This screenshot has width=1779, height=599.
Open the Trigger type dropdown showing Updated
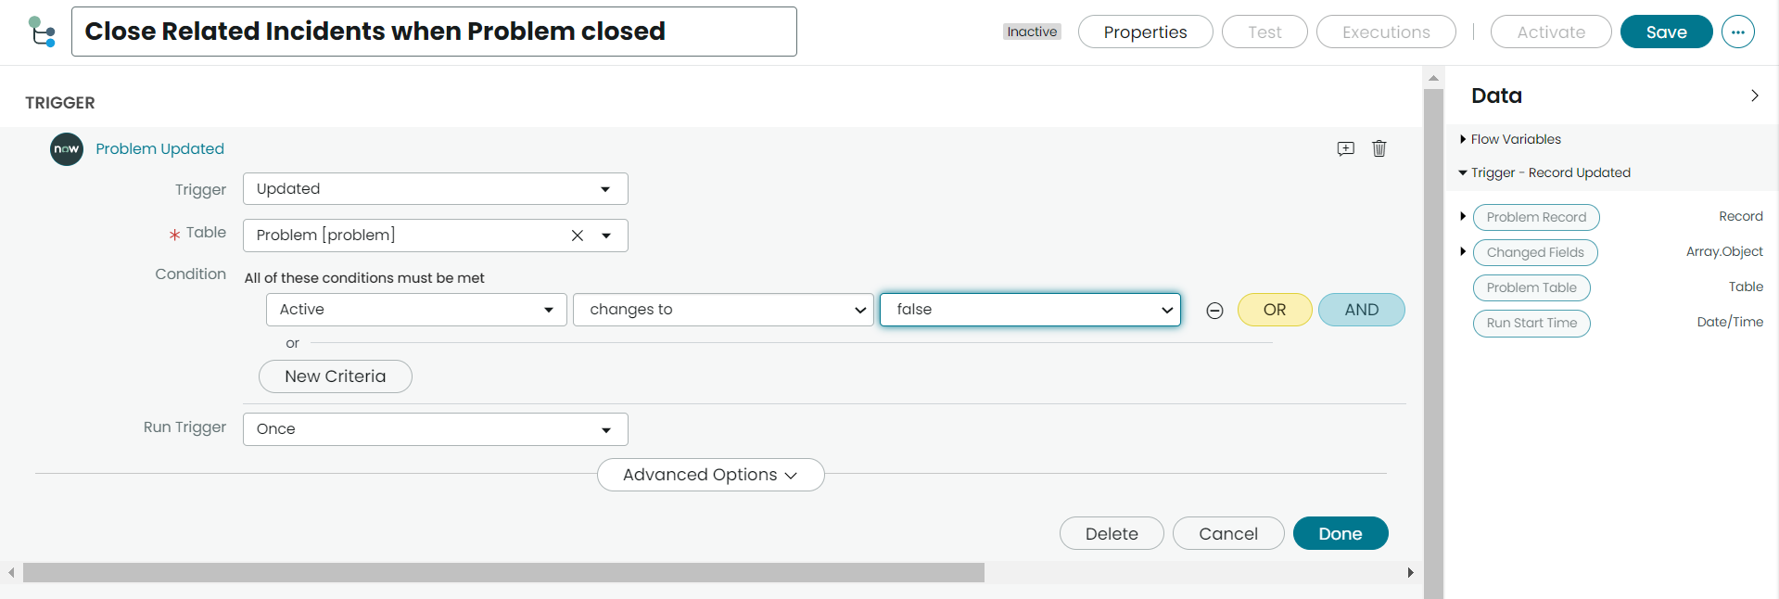pos(435,189)
